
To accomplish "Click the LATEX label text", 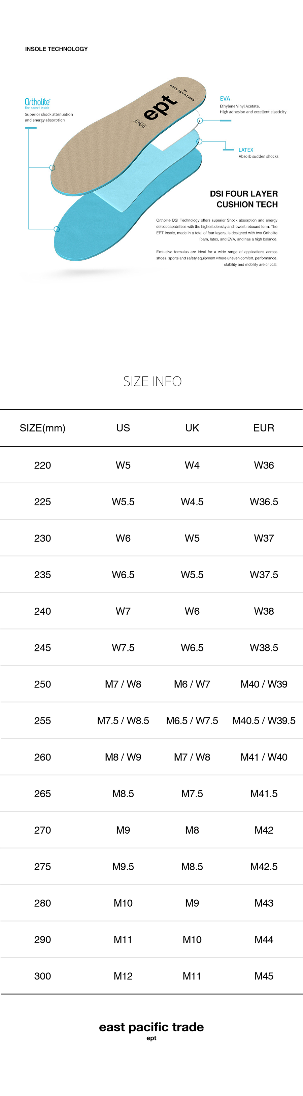I will (245, 150).
